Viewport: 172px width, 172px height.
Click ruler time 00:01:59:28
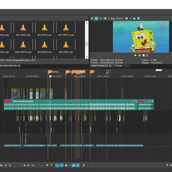click(x=127, y=76)
